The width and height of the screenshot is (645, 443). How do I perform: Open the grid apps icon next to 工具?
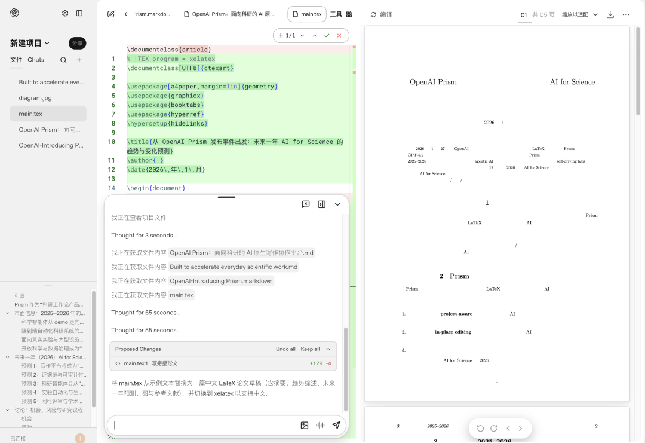coord(349,14)
